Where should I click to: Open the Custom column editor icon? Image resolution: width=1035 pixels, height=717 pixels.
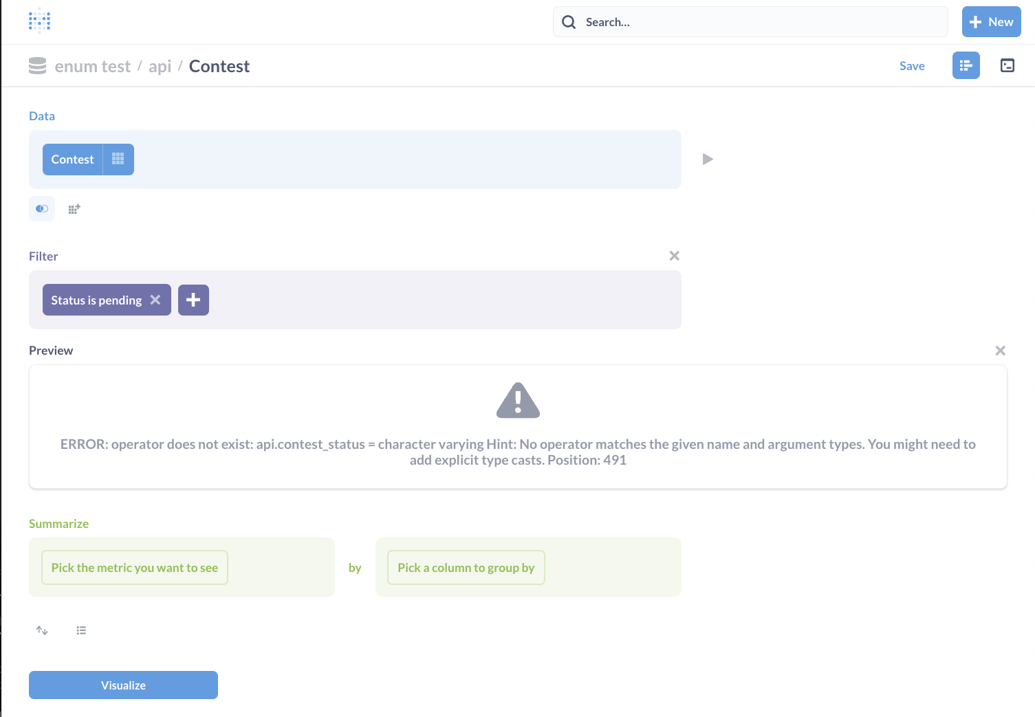pos(74,208)
